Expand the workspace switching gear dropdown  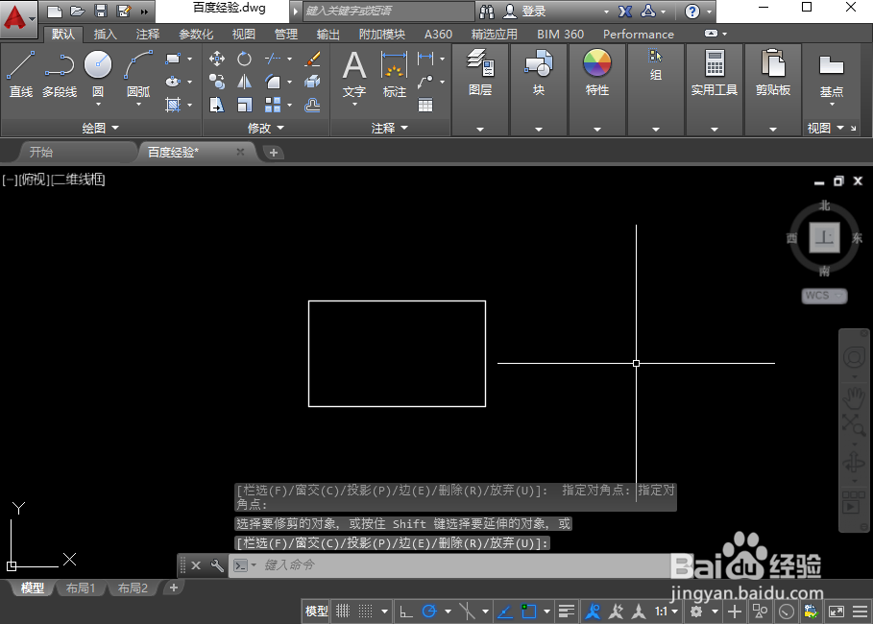click(715, 612)
